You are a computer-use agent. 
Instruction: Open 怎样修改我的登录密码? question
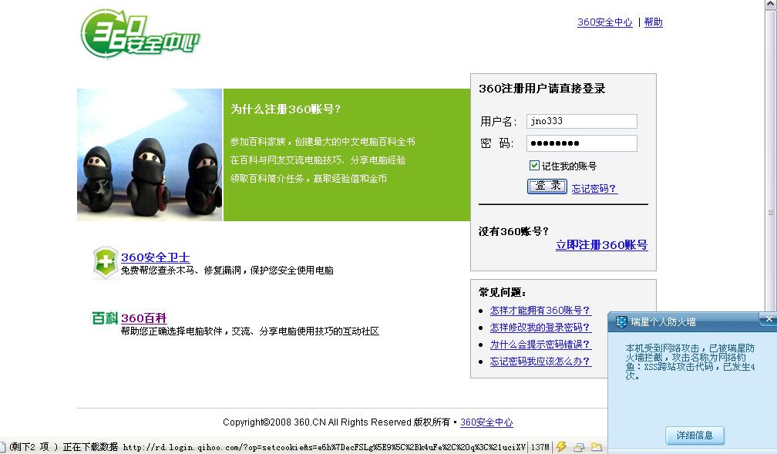tap(540, 328)
